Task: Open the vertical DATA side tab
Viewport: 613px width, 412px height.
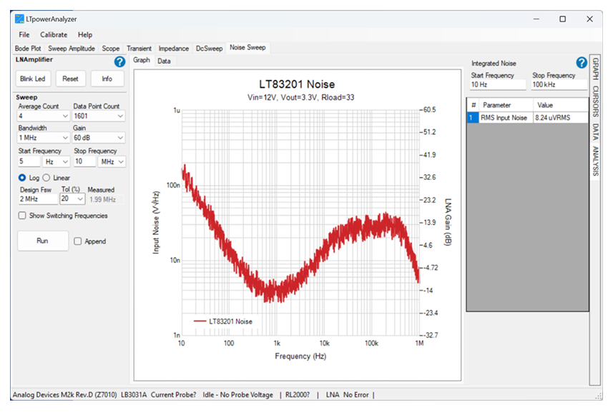Action: click(595, 132)
